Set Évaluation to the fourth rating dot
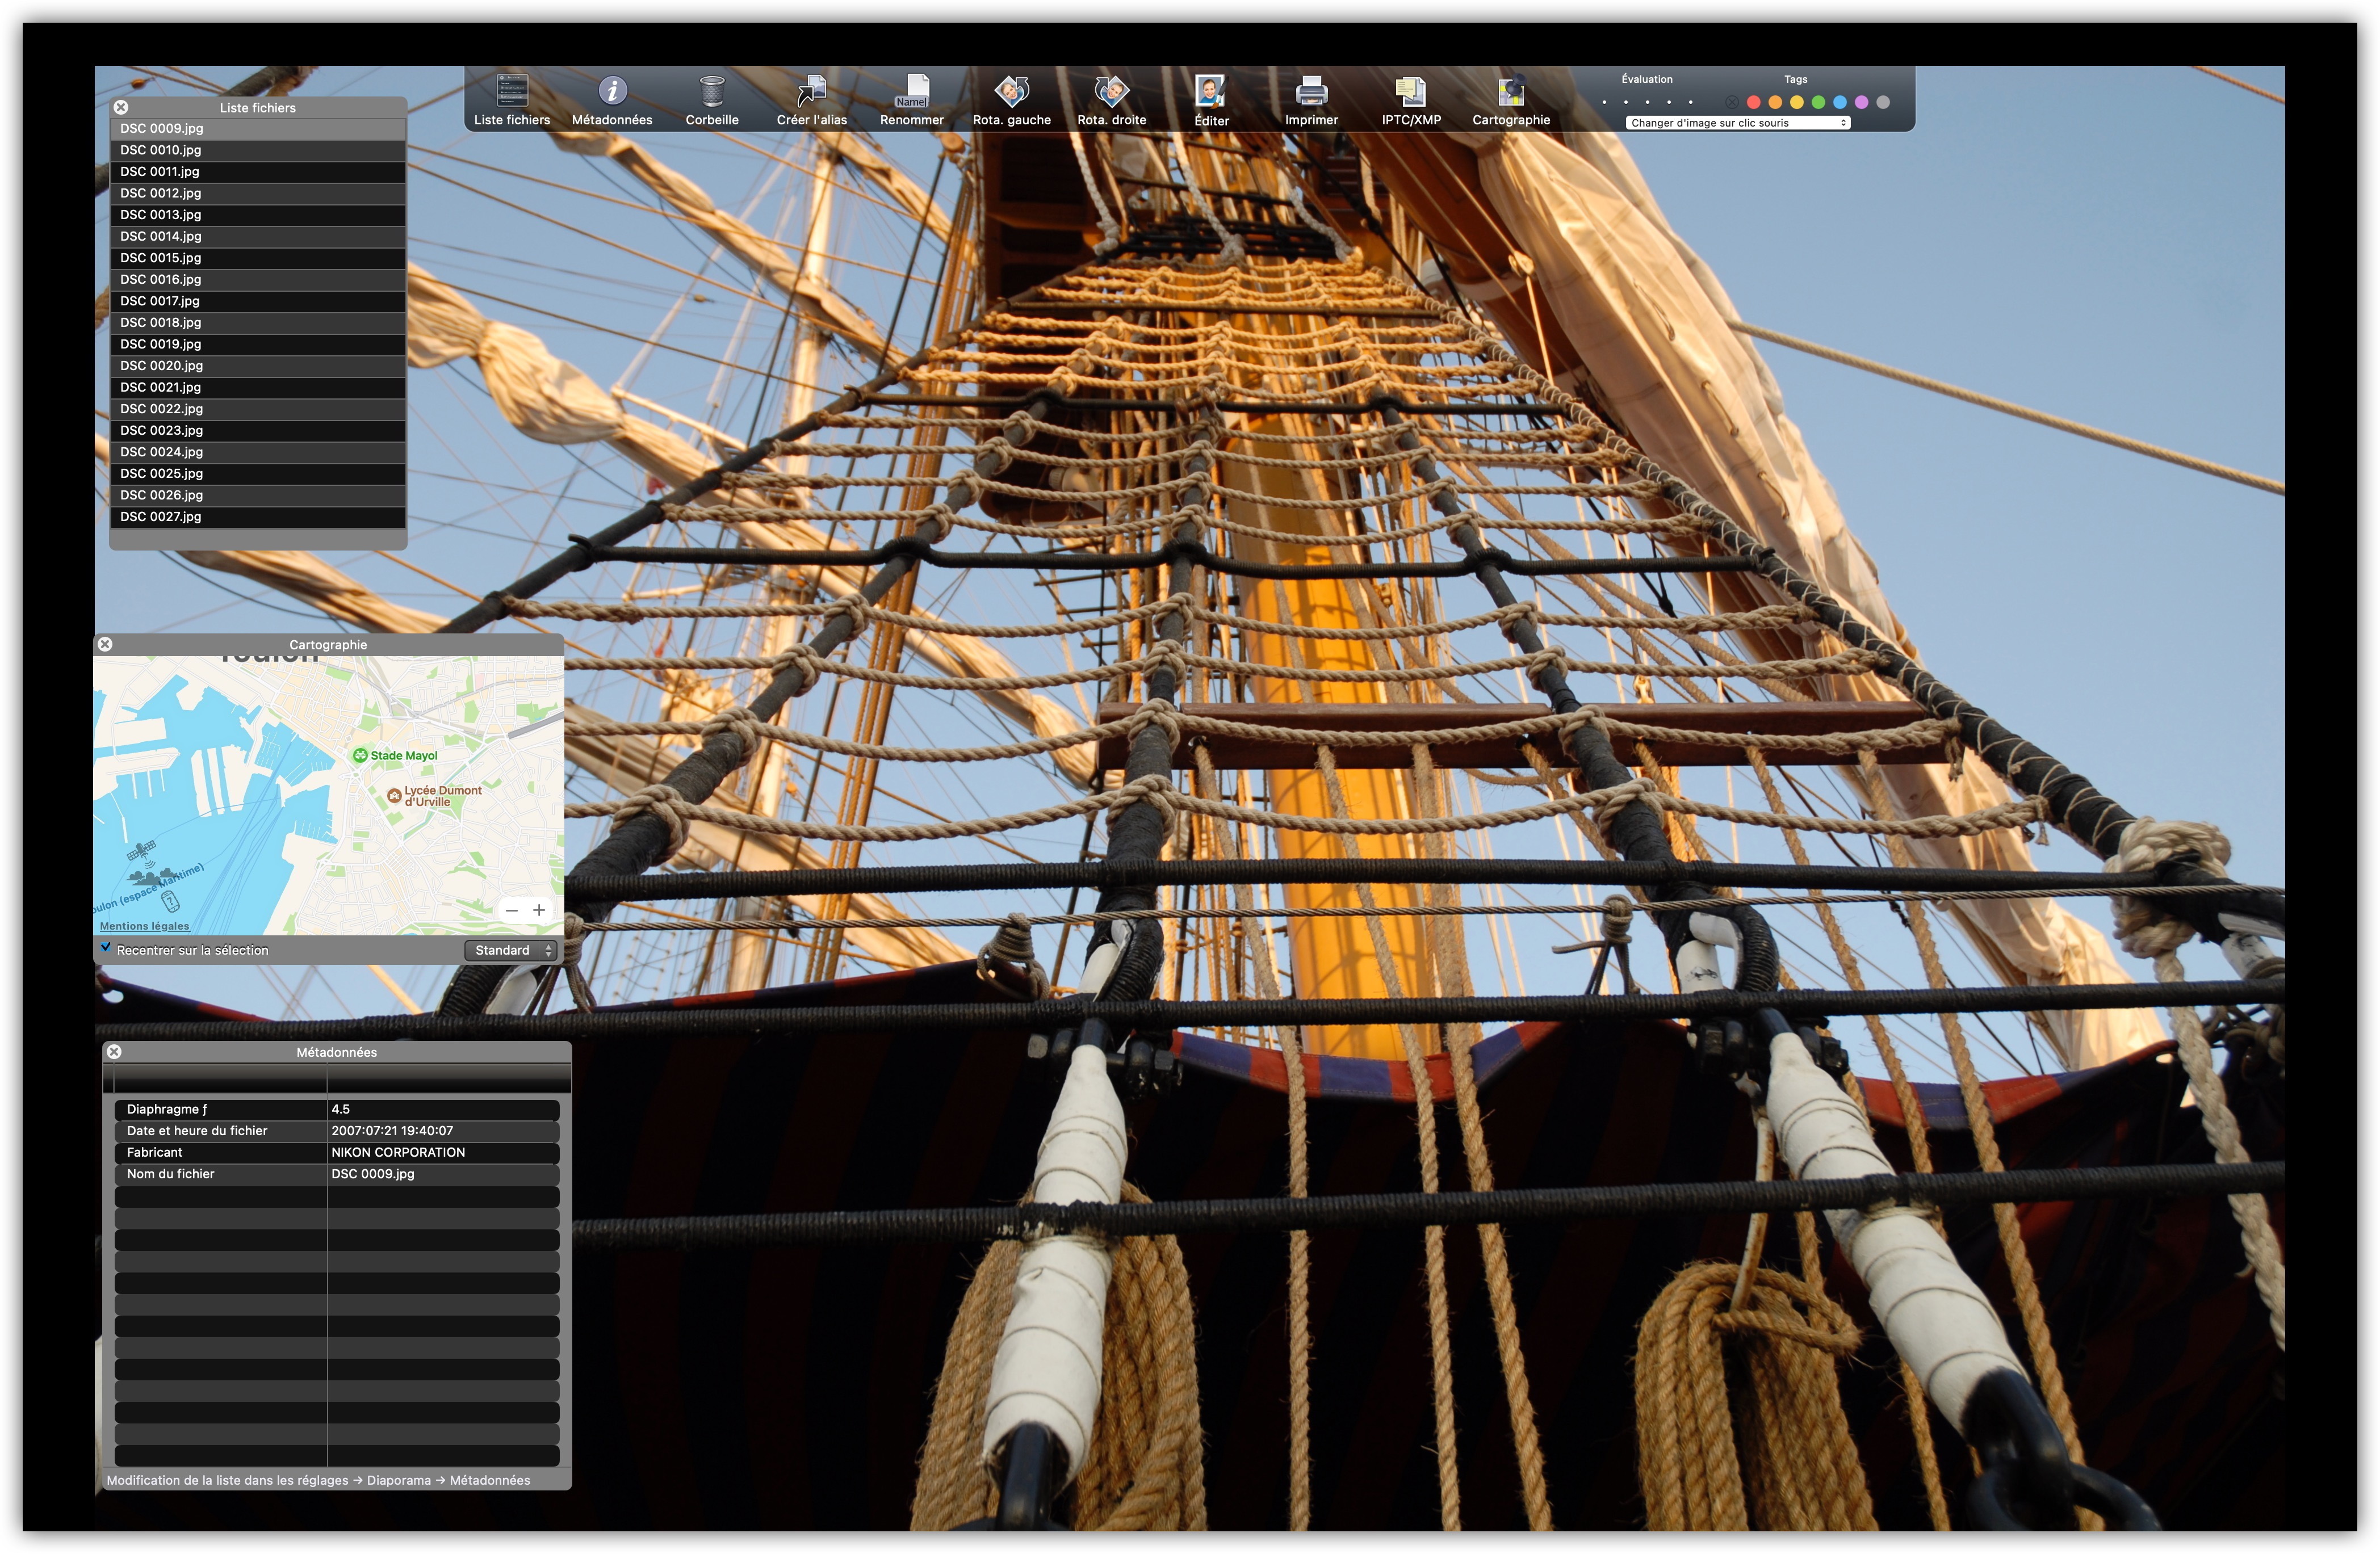2380x1554 pixels. pyautogui.click(x=1669, y=102)
